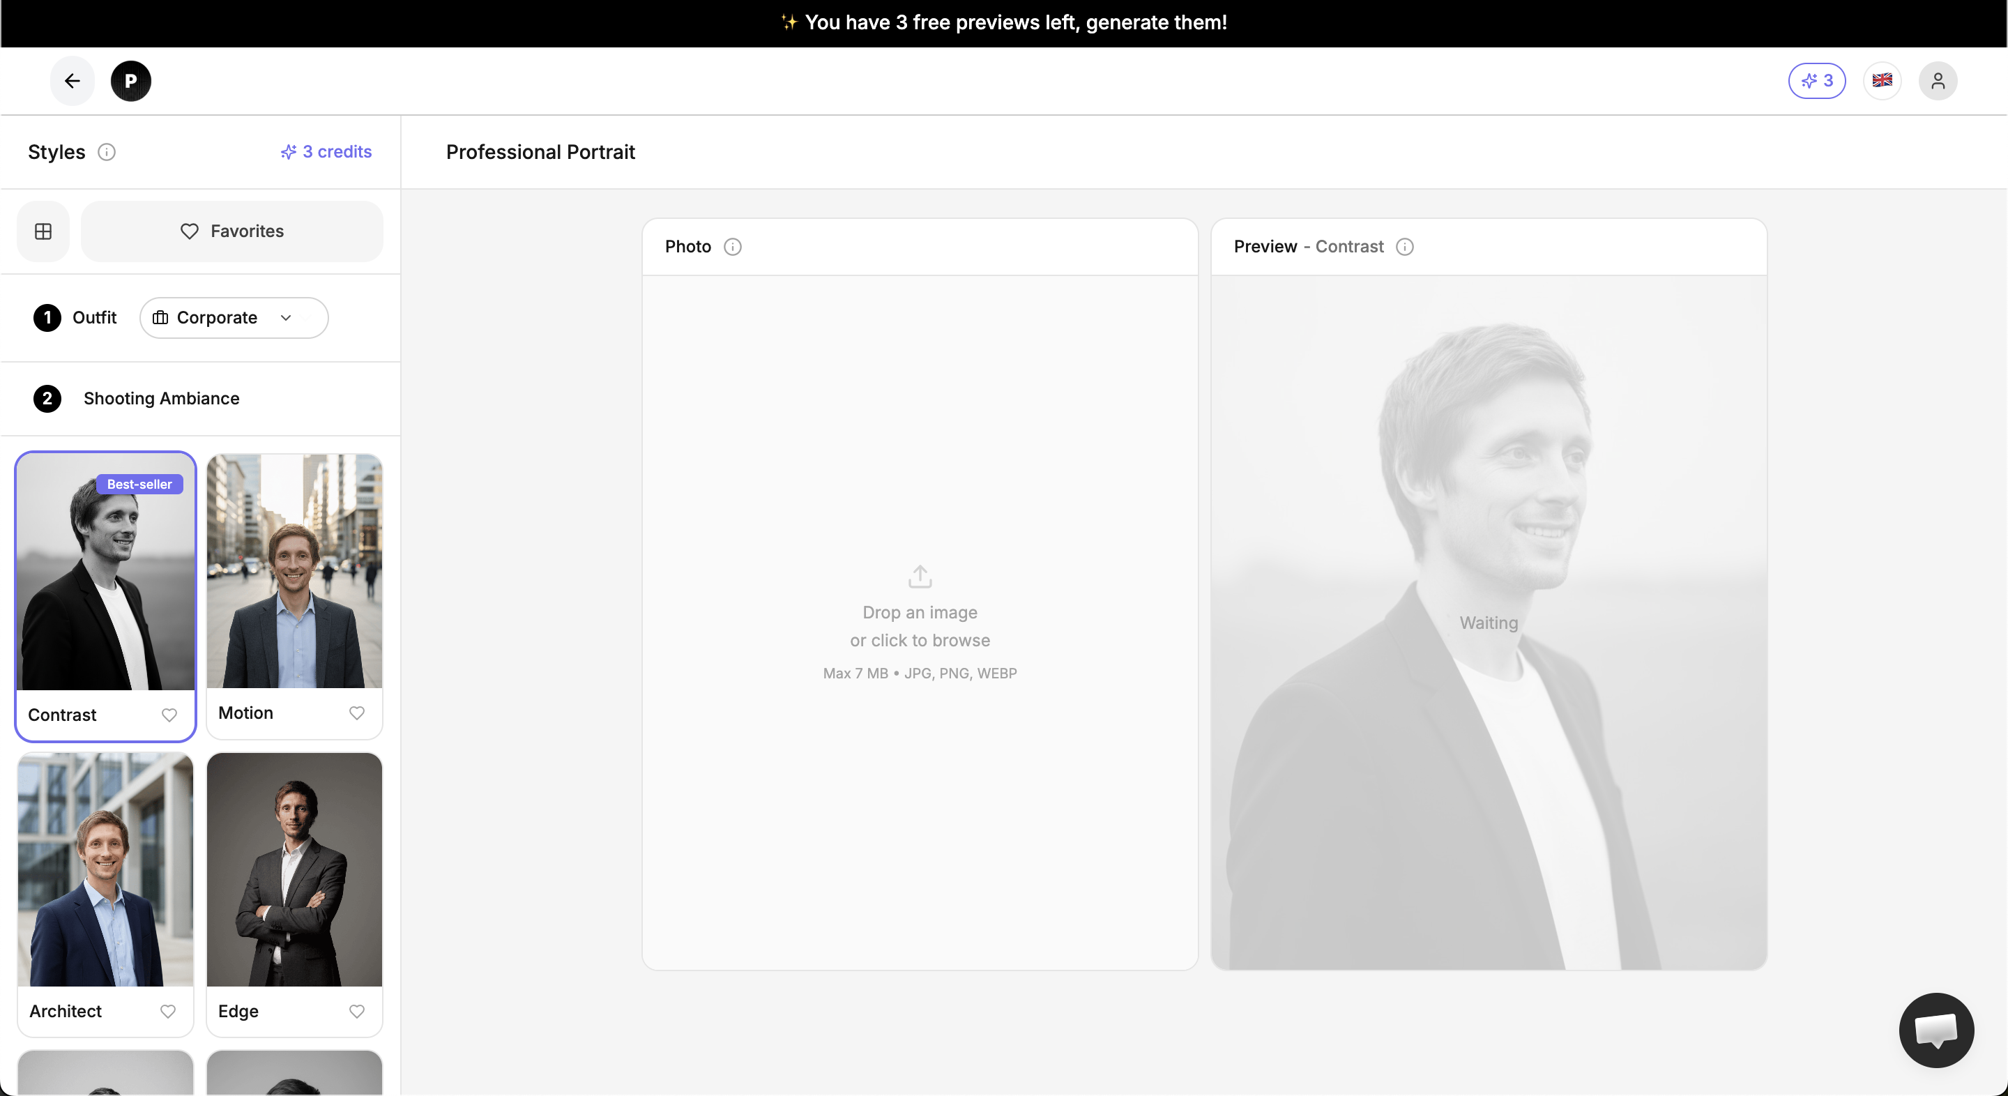
Task: Click the 3 credits link
Action: point(325,151)
